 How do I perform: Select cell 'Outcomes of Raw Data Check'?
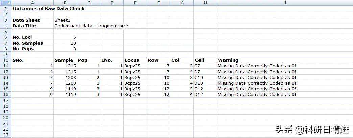click(48, 8)
